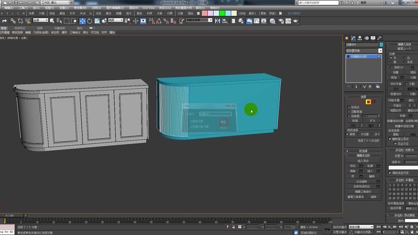Open the Display panel icon
This screenshot has height=235, width=418.
coord(373,38)
